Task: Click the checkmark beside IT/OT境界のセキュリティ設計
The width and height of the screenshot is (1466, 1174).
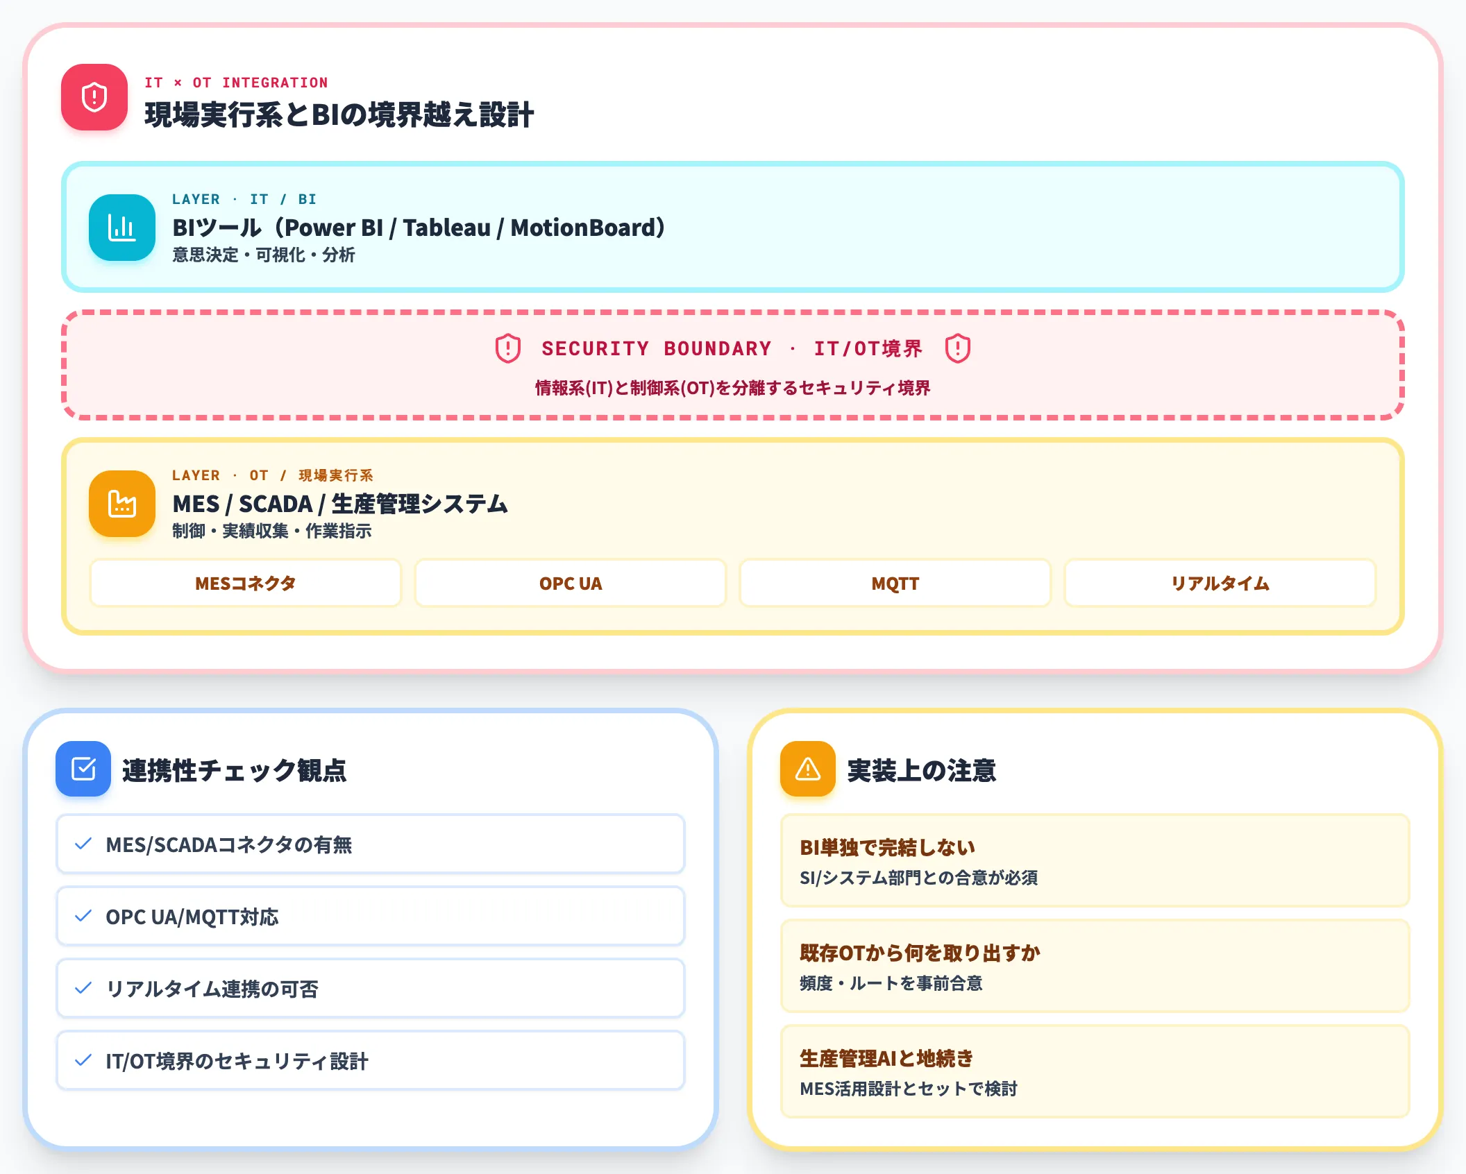Action: (83, 1060)
